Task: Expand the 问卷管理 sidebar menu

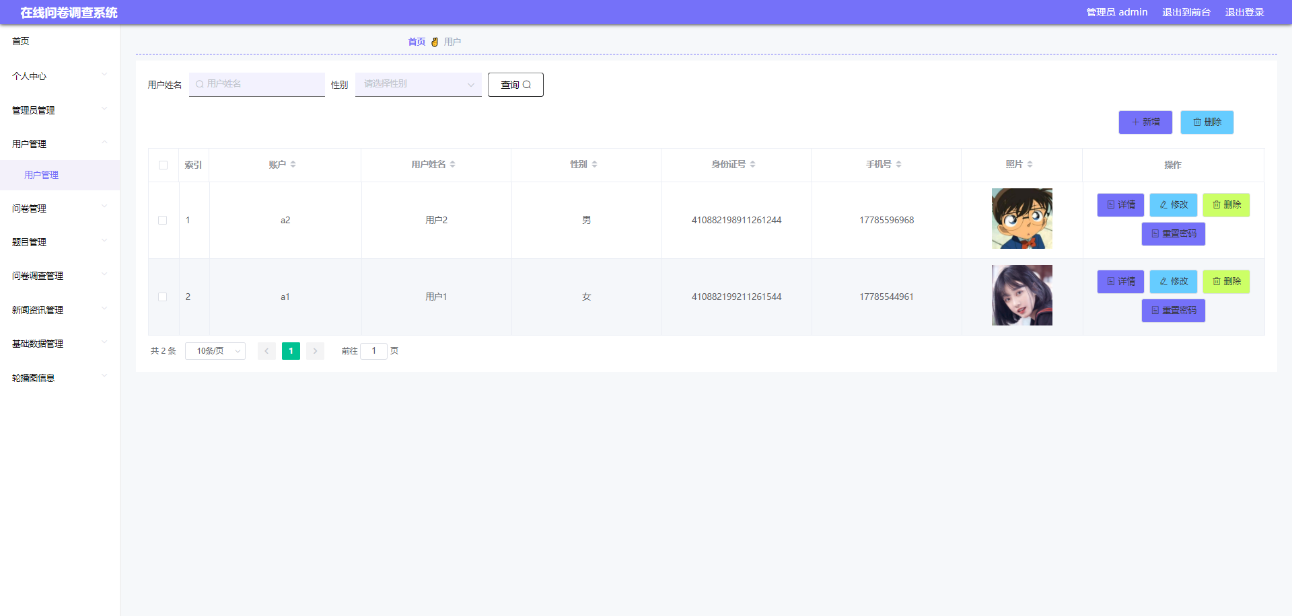Action: coord(60,208)
